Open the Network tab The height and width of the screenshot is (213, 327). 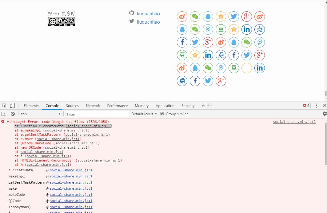(x=93, y=105)
